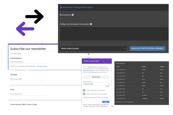This screenshot has height=115, width=173.
Task: Select the row dated 27 jun 2026 19:11
Action: click(142, 86)
